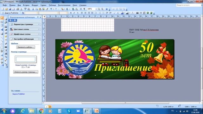Open task pane title dropdown arrow
The height and width of the screenshot is (114, 203).
tap(38, 17)
